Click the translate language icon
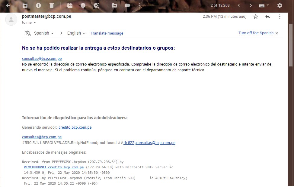The image size is (294, 187). click(x=28, y=33)
